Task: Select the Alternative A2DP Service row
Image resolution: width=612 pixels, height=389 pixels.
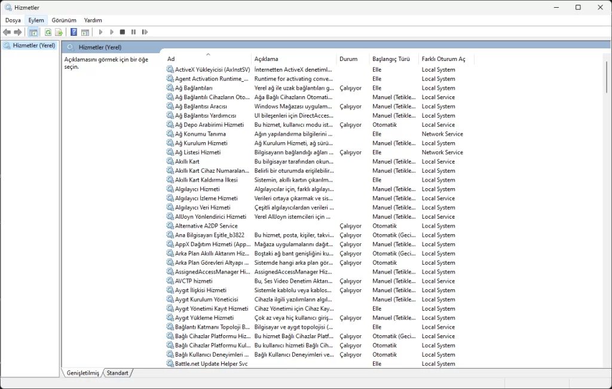Action: pyautogui.click(x=206, y=226)
